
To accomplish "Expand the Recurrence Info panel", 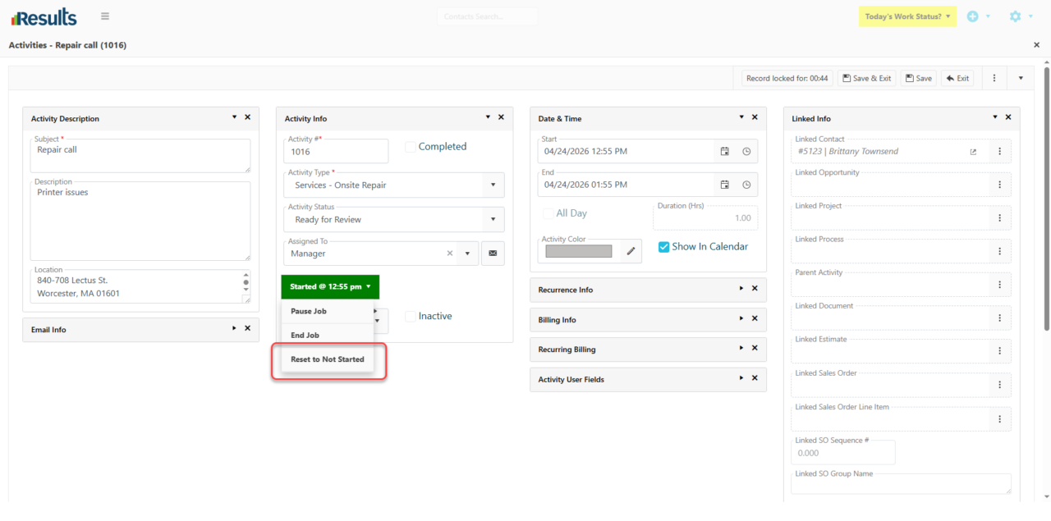I will tap(741, 289).
